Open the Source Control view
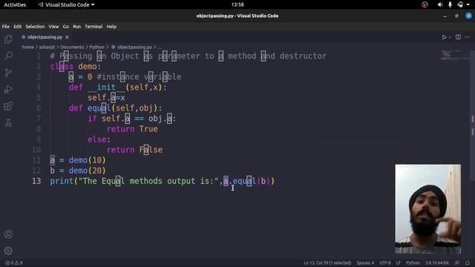Screen dimensions: 475x267 click(x=8, y=73)
